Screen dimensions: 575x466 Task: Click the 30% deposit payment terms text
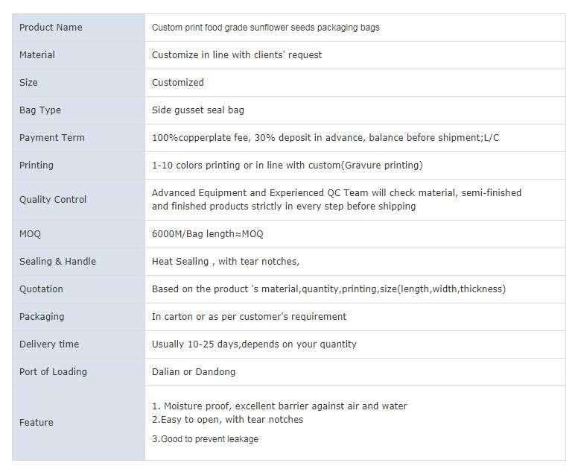point(325,138)
